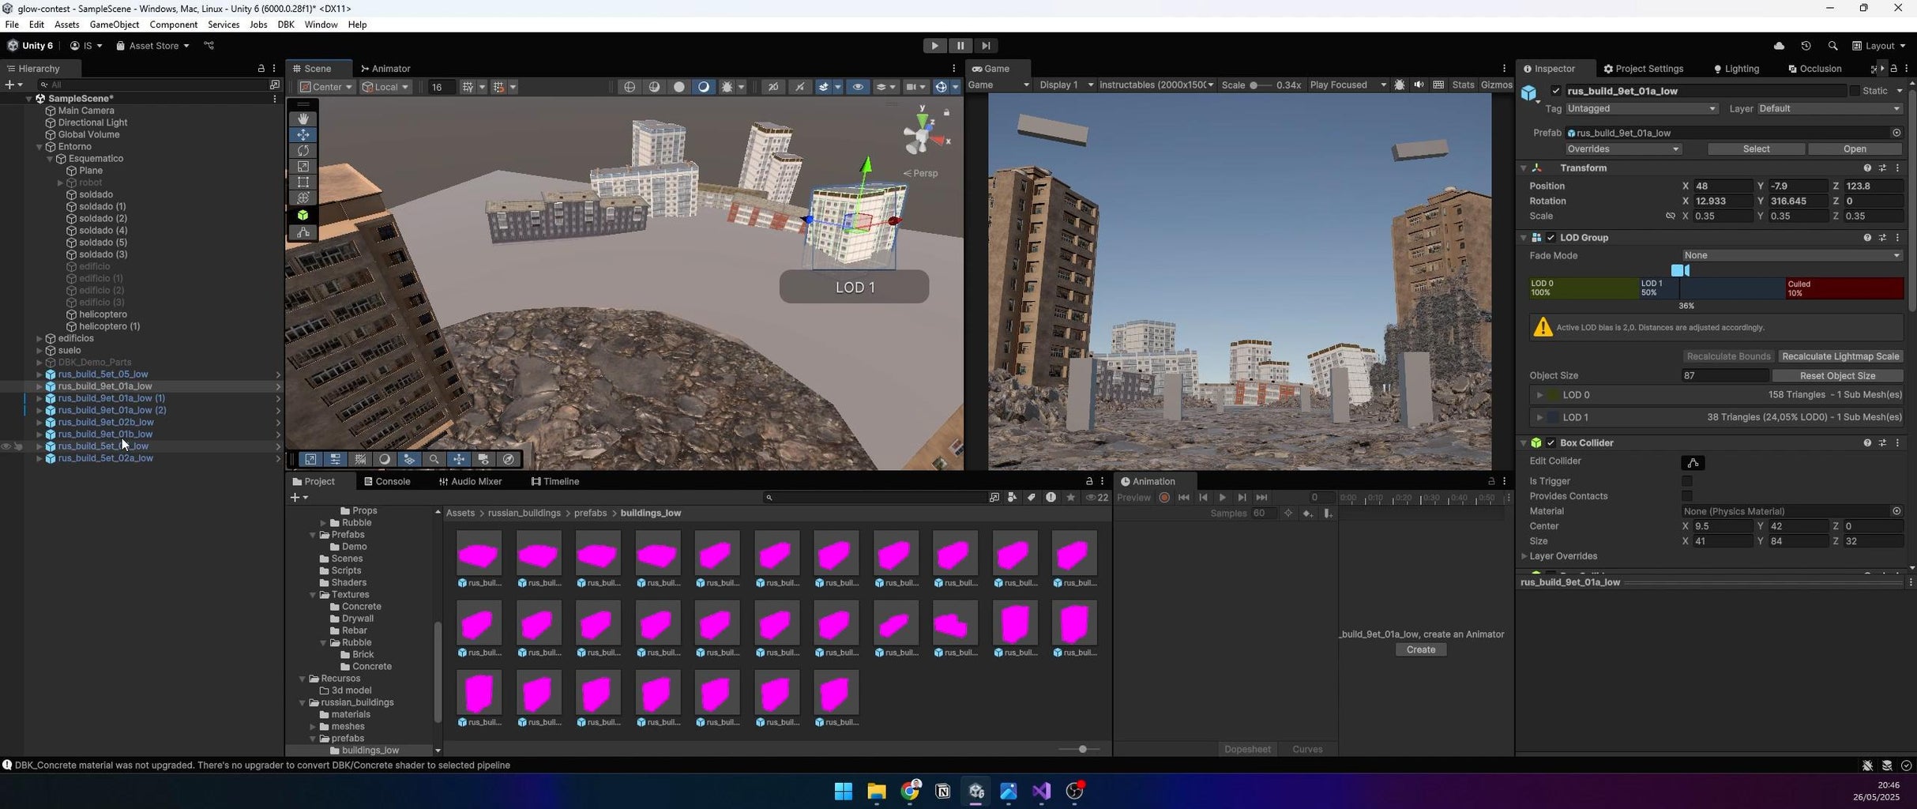
Task: Expand the LOD 0 foldout
Action: [x=1539, y=395]
